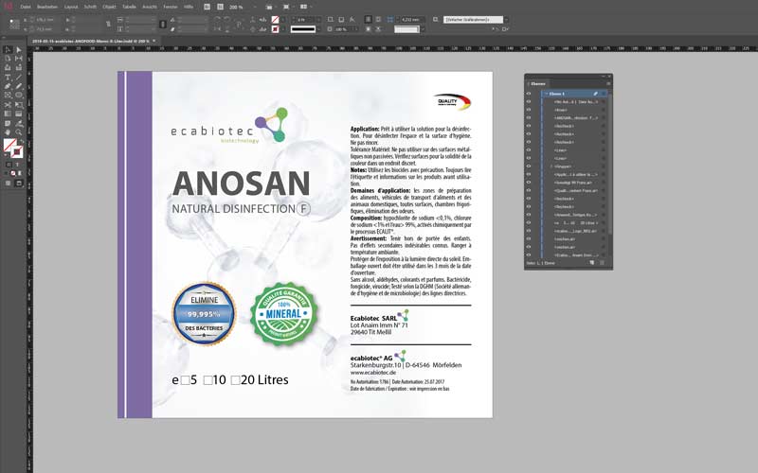Open the stroke type dropdown
The width and height of the screenshot is (758, 473).
[x=318, y=29]
